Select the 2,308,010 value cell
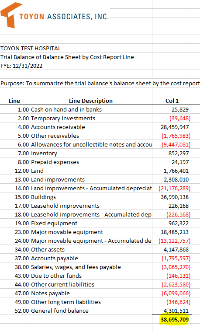 pos(172,179)
